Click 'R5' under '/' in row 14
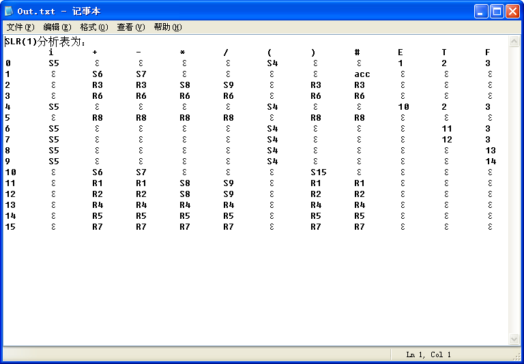The width and height of the screenshot is (524, 364). click(229, 216)
